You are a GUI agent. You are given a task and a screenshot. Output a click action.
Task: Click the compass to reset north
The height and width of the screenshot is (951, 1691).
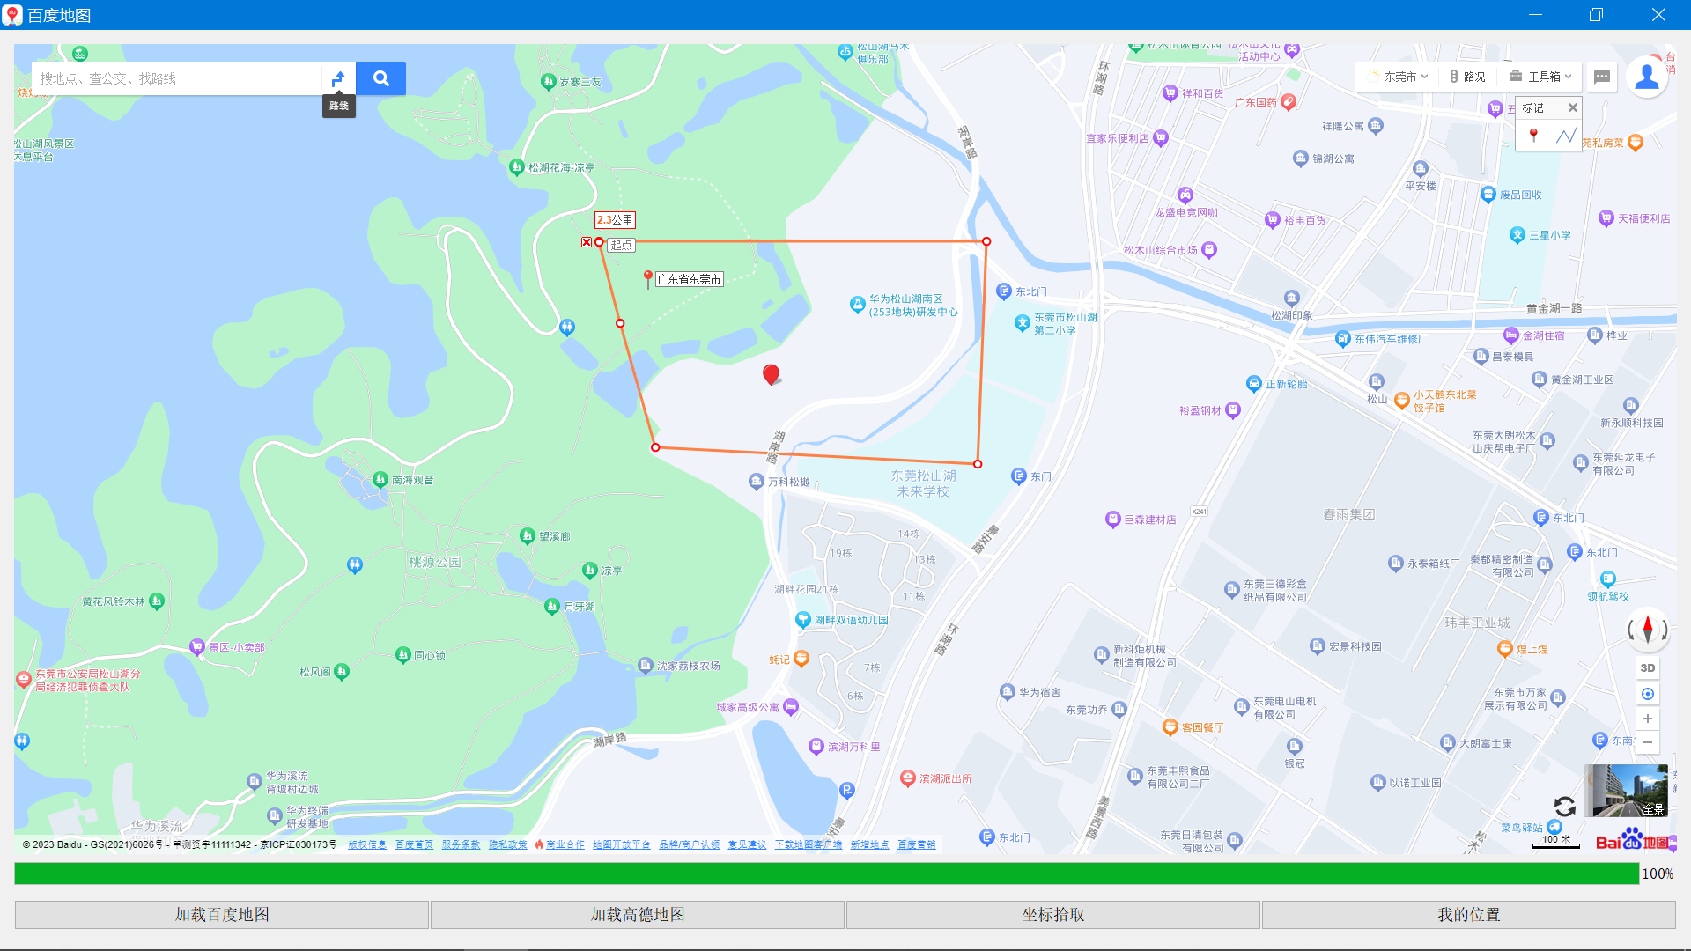(x=1647, y=630)
